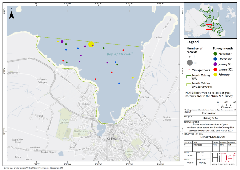Click the red rectangle in the inset overview map
The width and height of the screenshot is (240, 170).
pos(209,27)
